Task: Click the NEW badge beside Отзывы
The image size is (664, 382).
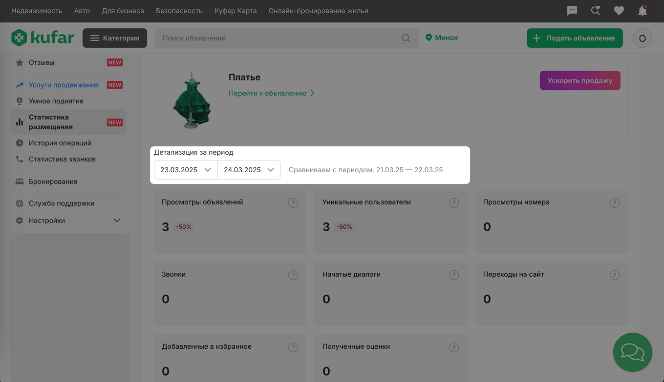Action: point(115,62)
